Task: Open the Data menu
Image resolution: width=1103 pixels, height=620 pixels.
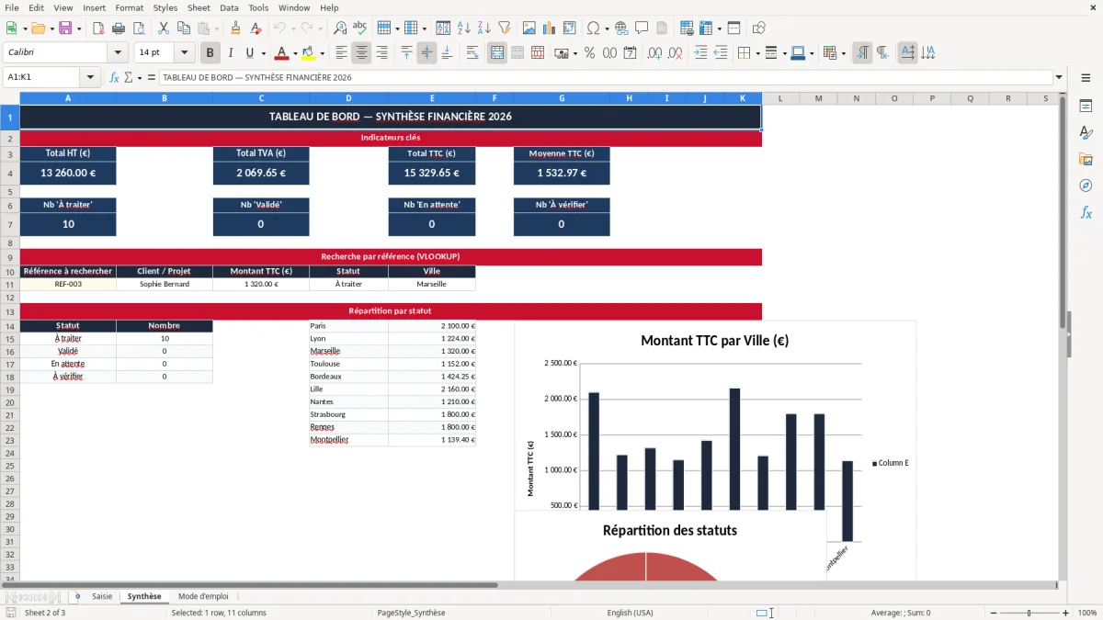Action: 229,7
